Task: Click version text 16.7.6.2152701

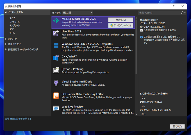Action: pyautogui.click(x=157, y=27)
